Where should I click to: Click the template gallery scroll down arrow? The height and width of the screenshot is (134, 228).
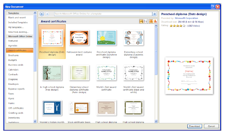[156, 121]
